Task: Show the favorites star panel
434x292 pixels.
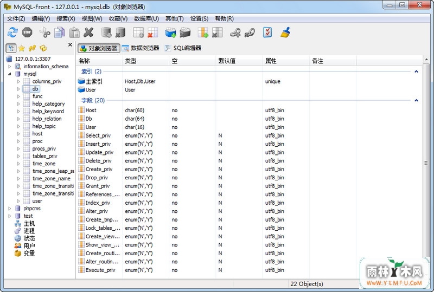Action: [x=22, y=48]
